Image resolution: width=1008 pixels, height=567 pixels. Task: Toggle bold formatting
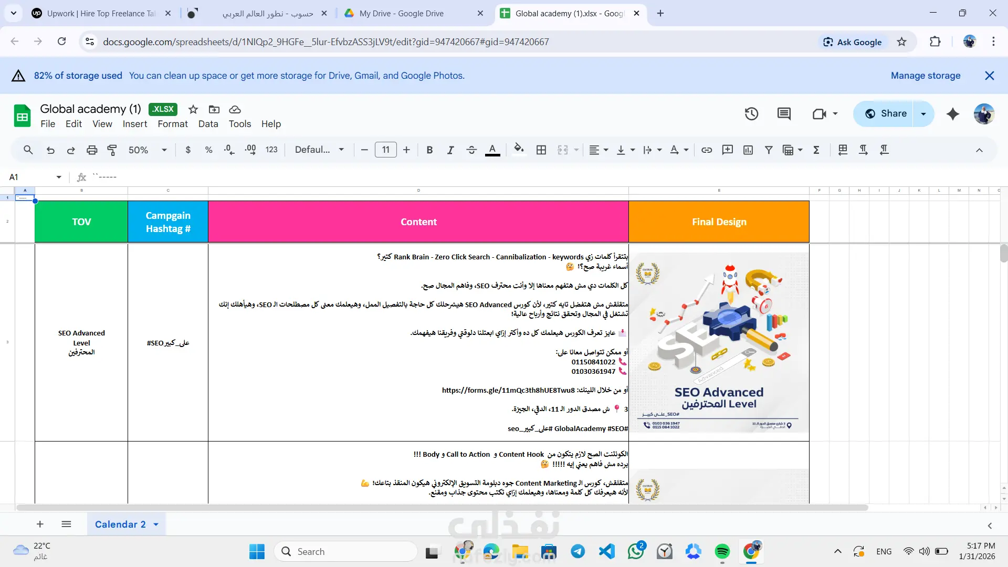(429, 150)
